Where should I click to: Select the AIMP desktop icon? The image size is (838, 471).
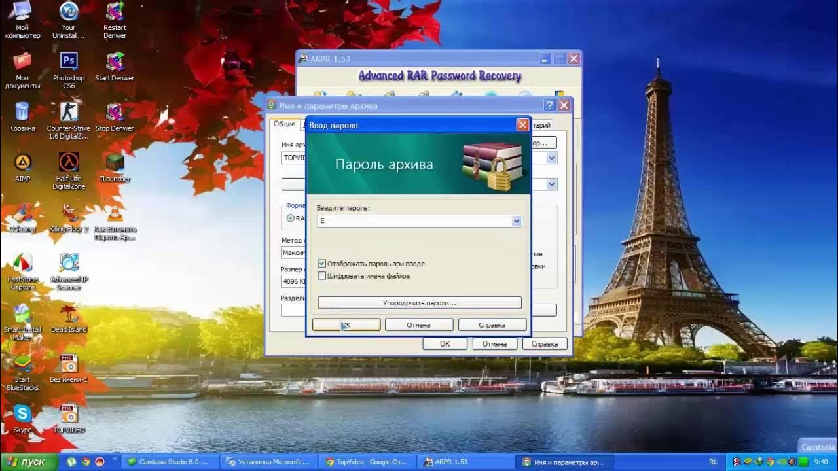(x=22, y=167)
